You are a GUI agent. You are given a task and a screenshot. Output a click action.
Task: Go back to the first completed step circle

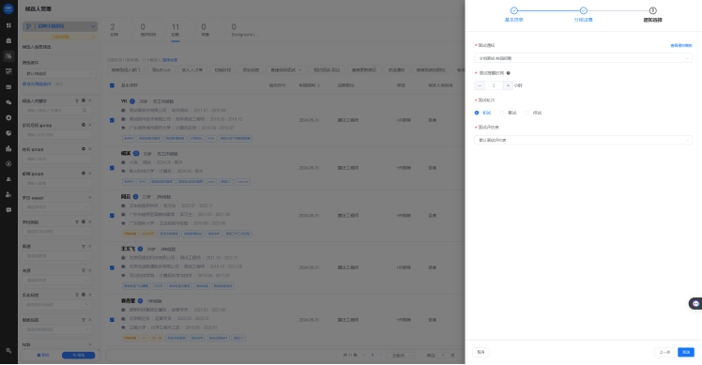point(514,10)
